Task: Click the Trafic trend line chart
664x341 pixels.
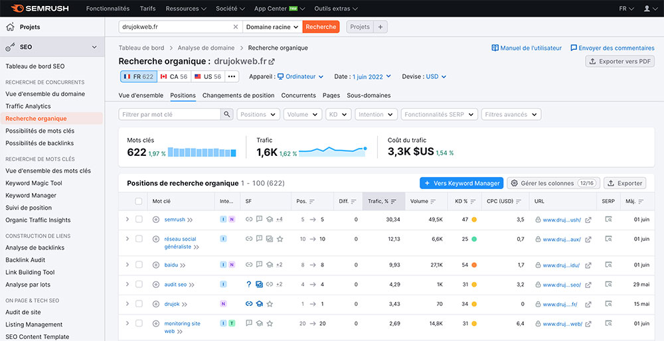Action: [333, 151]
